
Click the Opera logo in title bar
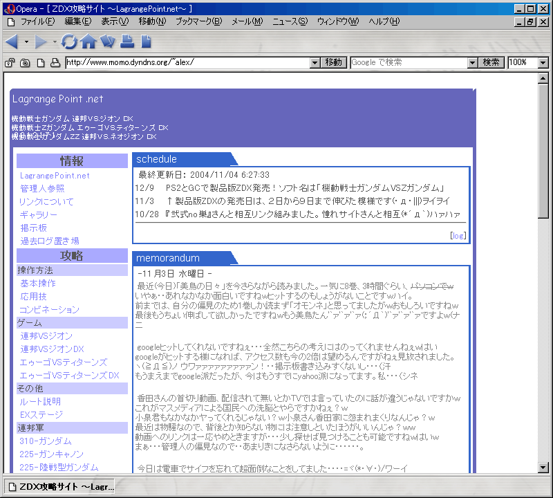click(x=10, y=9)
